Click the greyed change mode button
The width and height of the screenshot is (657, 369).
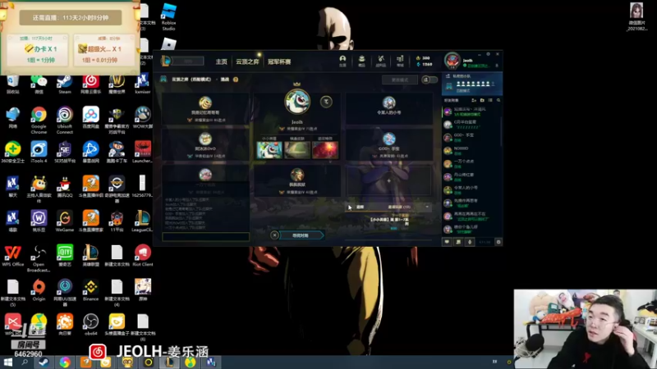pyautogui.click(x=400, y=80)
